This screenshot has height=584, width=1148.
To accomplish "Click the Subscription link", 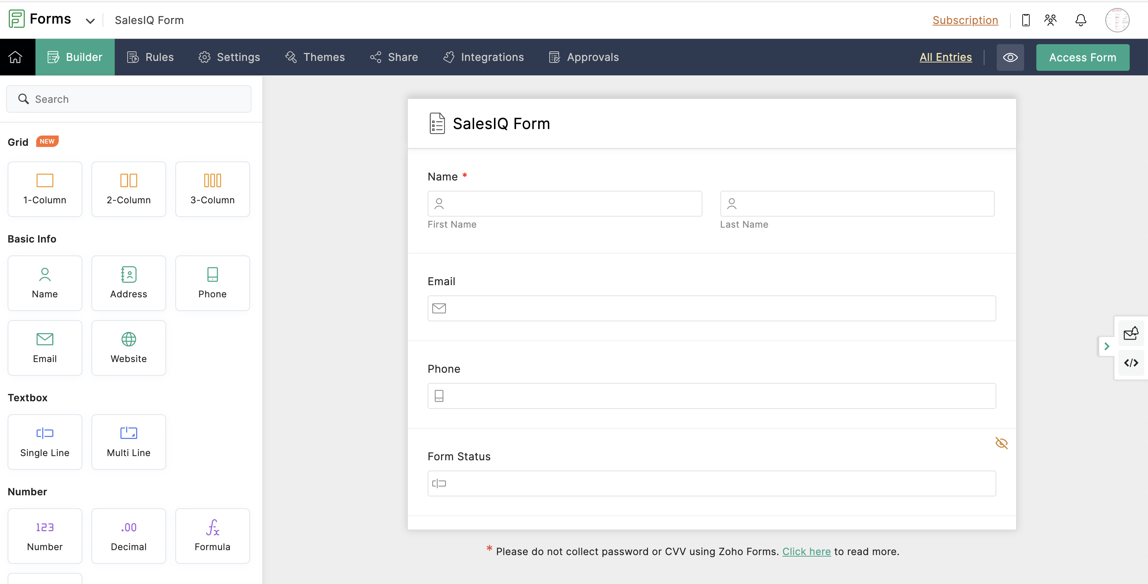I will click(965, 20).
